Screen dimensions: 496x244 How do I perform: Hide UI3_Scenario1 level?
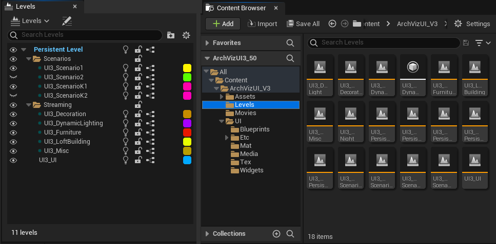tap(13, 68)
